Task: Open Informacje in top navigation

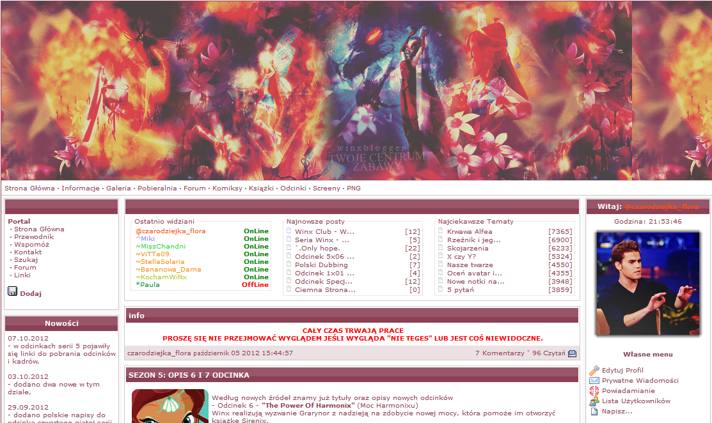Action: [81, 188]
